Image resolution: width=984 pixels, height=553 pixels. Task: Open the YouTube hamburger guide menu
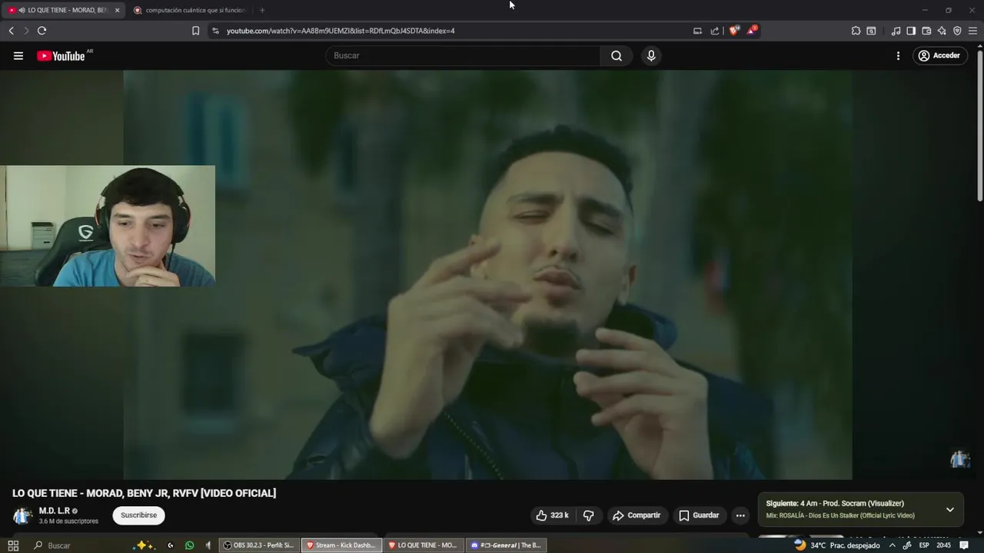pyautogui.click(x=18, y=56)
